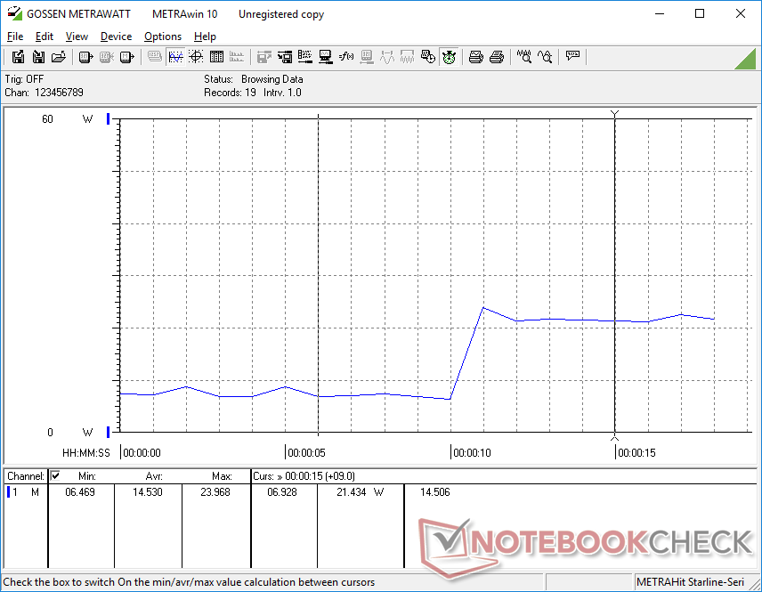The image size is (762, 592).
Task: Click the plain printer icon
Action: click(496, 57)
